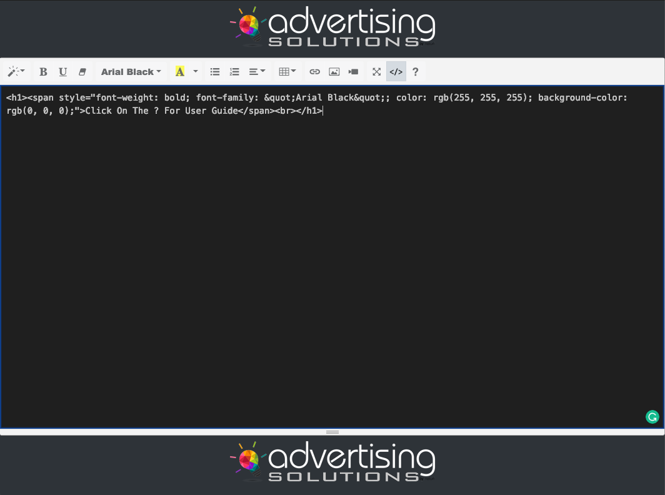Open the Arial Black font dropdown

coord(131,71)
